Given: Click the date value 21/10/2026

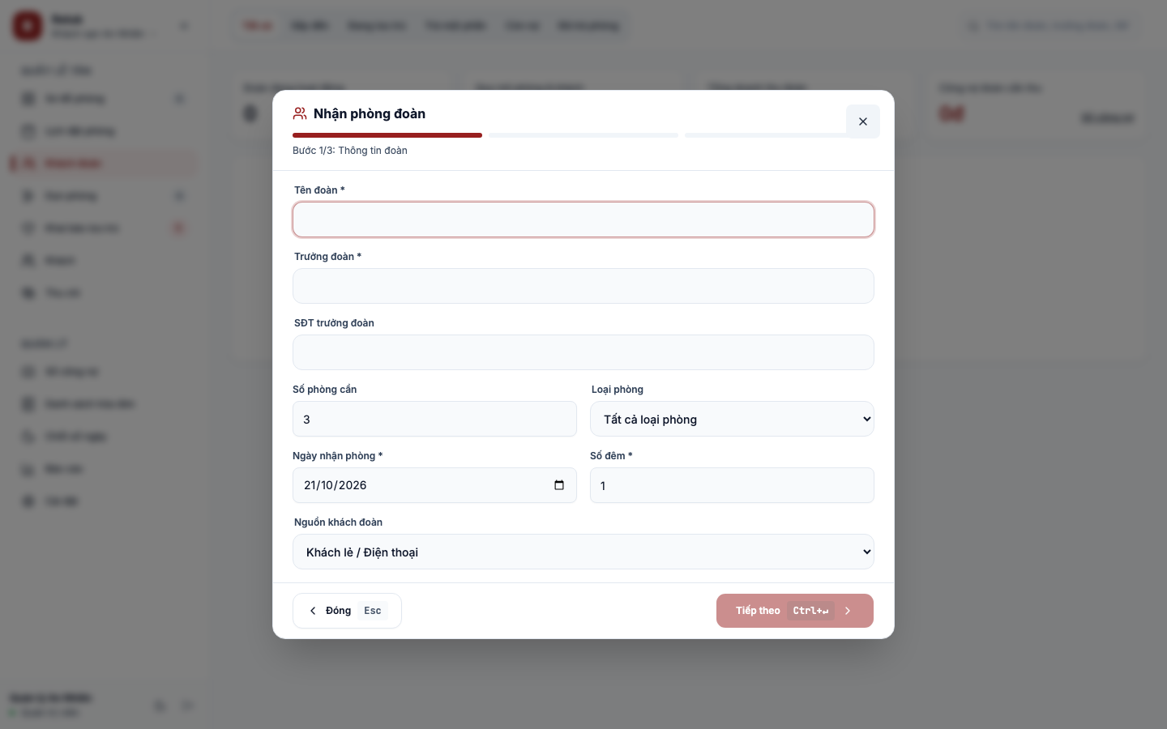Looking at the screenshot, I should point(336,485).
